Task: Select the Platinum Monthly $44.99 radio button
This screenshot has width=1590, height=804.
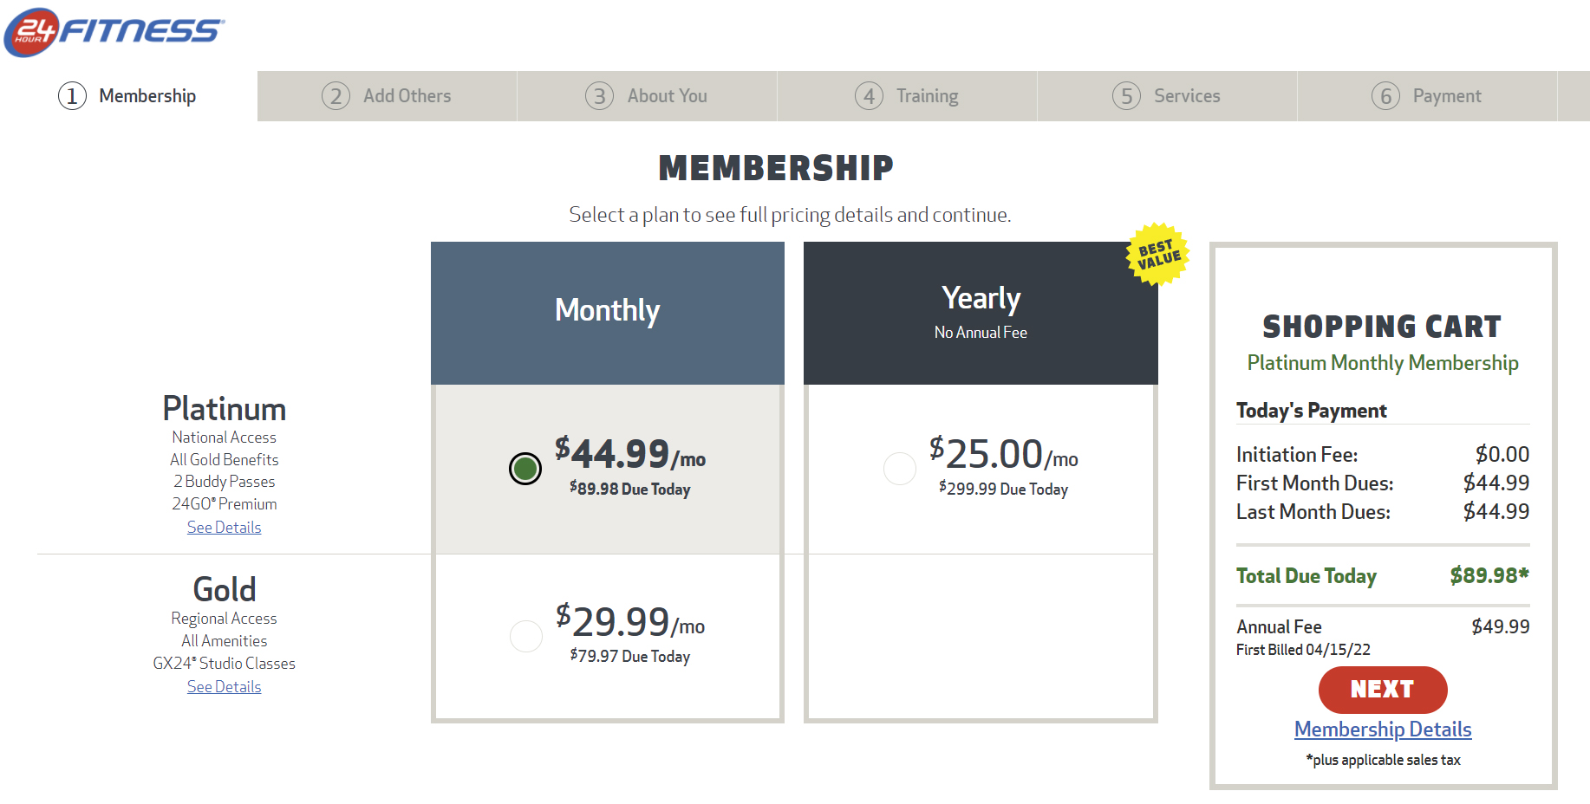Action: tap(525, 469)
